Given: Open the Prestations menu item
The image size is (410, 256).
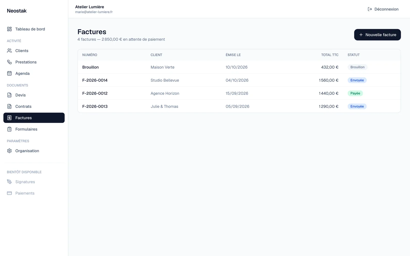Looking at the screenshot, I should [x=34, y=62].
